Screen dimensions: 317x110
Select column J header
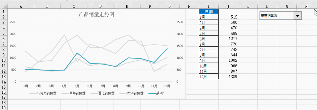click(x=228, y=7)
